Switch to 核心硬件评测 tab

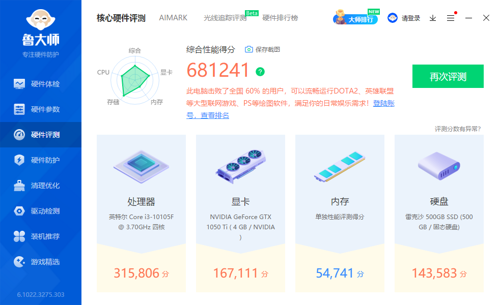coord(121,18)
